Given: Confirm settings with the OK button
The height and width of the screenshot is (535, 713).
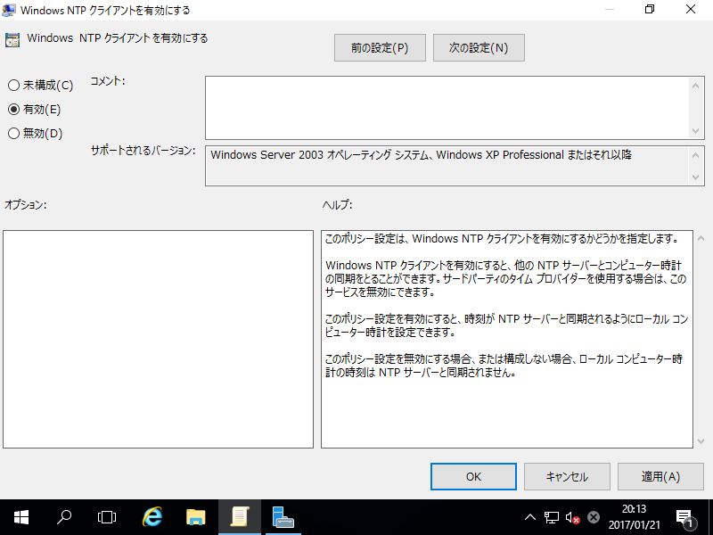Looking at the screenshot, I should [473, 476].
